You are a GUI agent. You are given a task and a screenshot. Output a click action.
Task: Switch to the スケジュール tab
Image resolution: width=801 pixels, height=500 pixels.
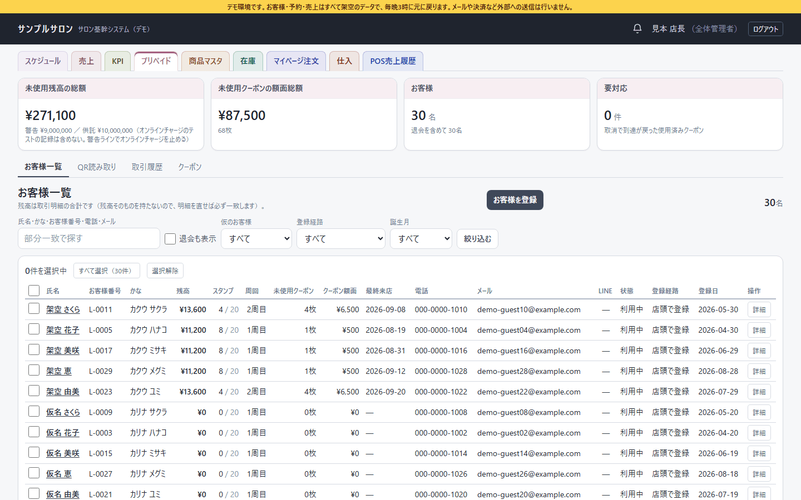[43, 61]
